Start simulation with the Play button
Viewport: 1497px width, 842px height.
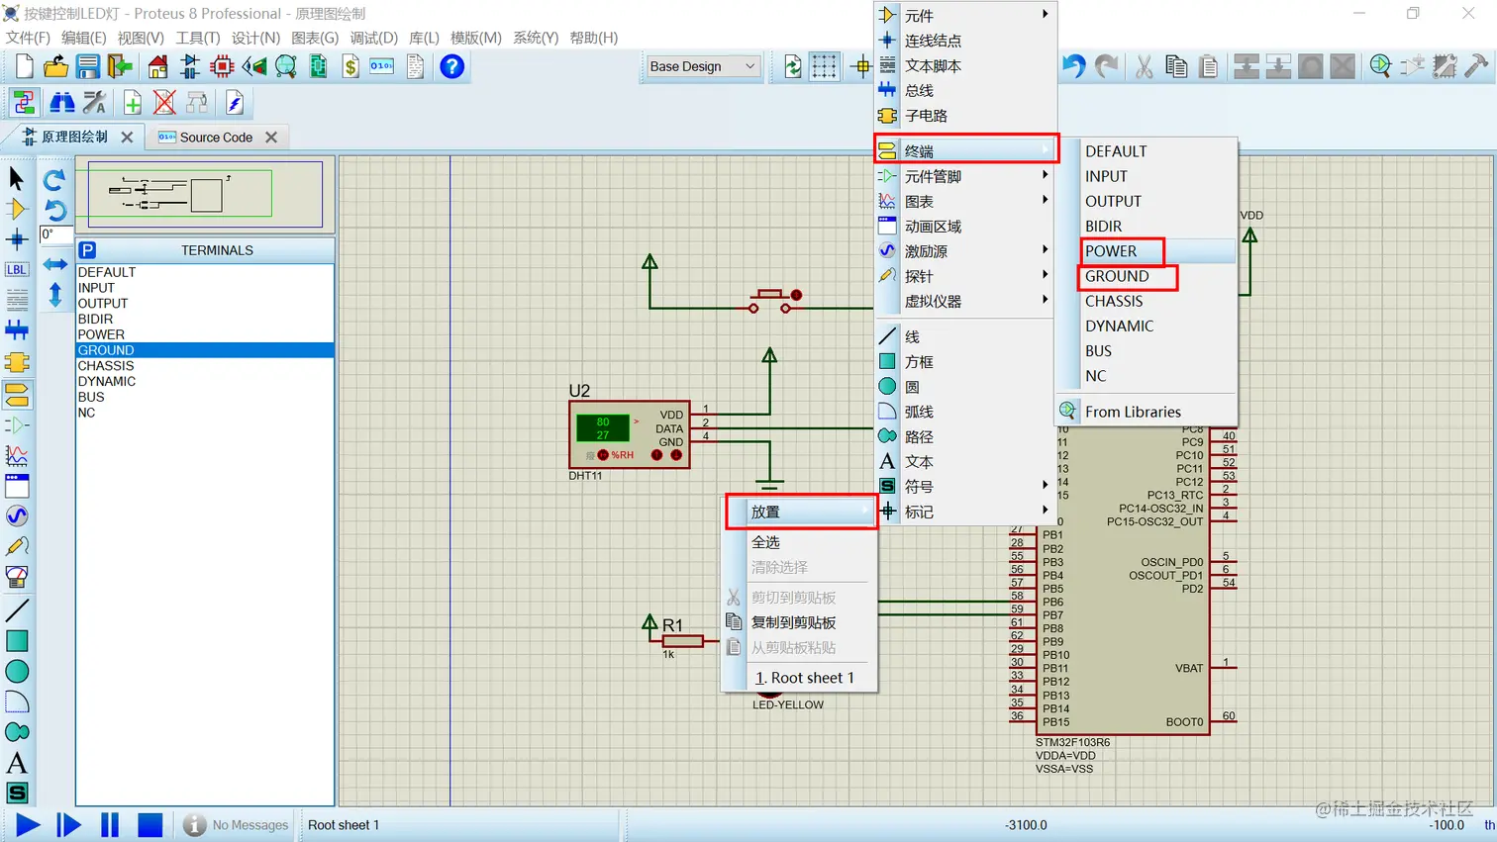(x=28, y=824)
